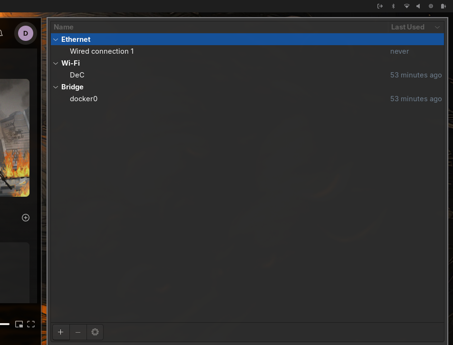Open the battery charging indicator
453x345 pixels.
(x=443, y=6)
